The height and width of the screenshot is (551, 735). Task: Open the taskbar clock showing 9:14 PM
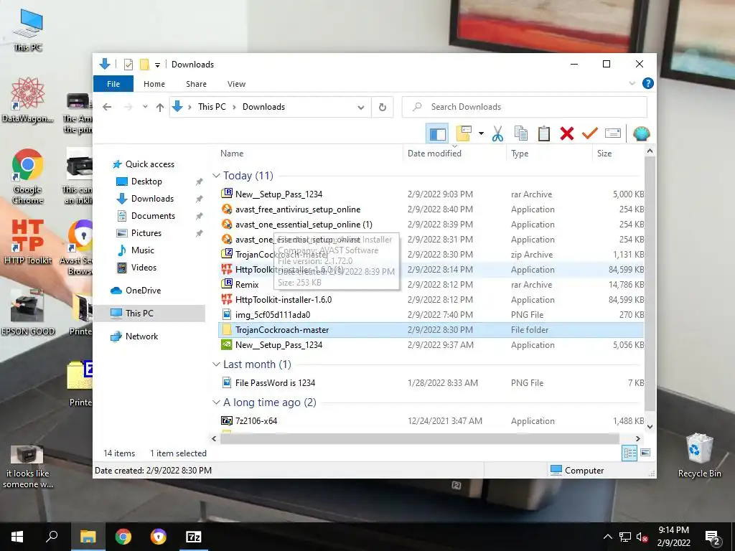[673, 537]
